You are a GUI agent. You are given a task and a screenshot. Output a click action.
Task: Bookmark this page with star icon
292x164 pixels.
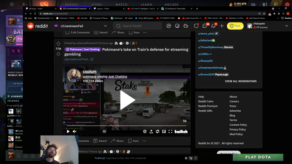(x=264, y=14)
